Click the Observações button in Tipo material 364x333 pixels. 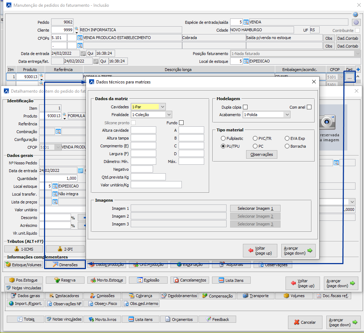pyautogui.click(x=261, y=154)
